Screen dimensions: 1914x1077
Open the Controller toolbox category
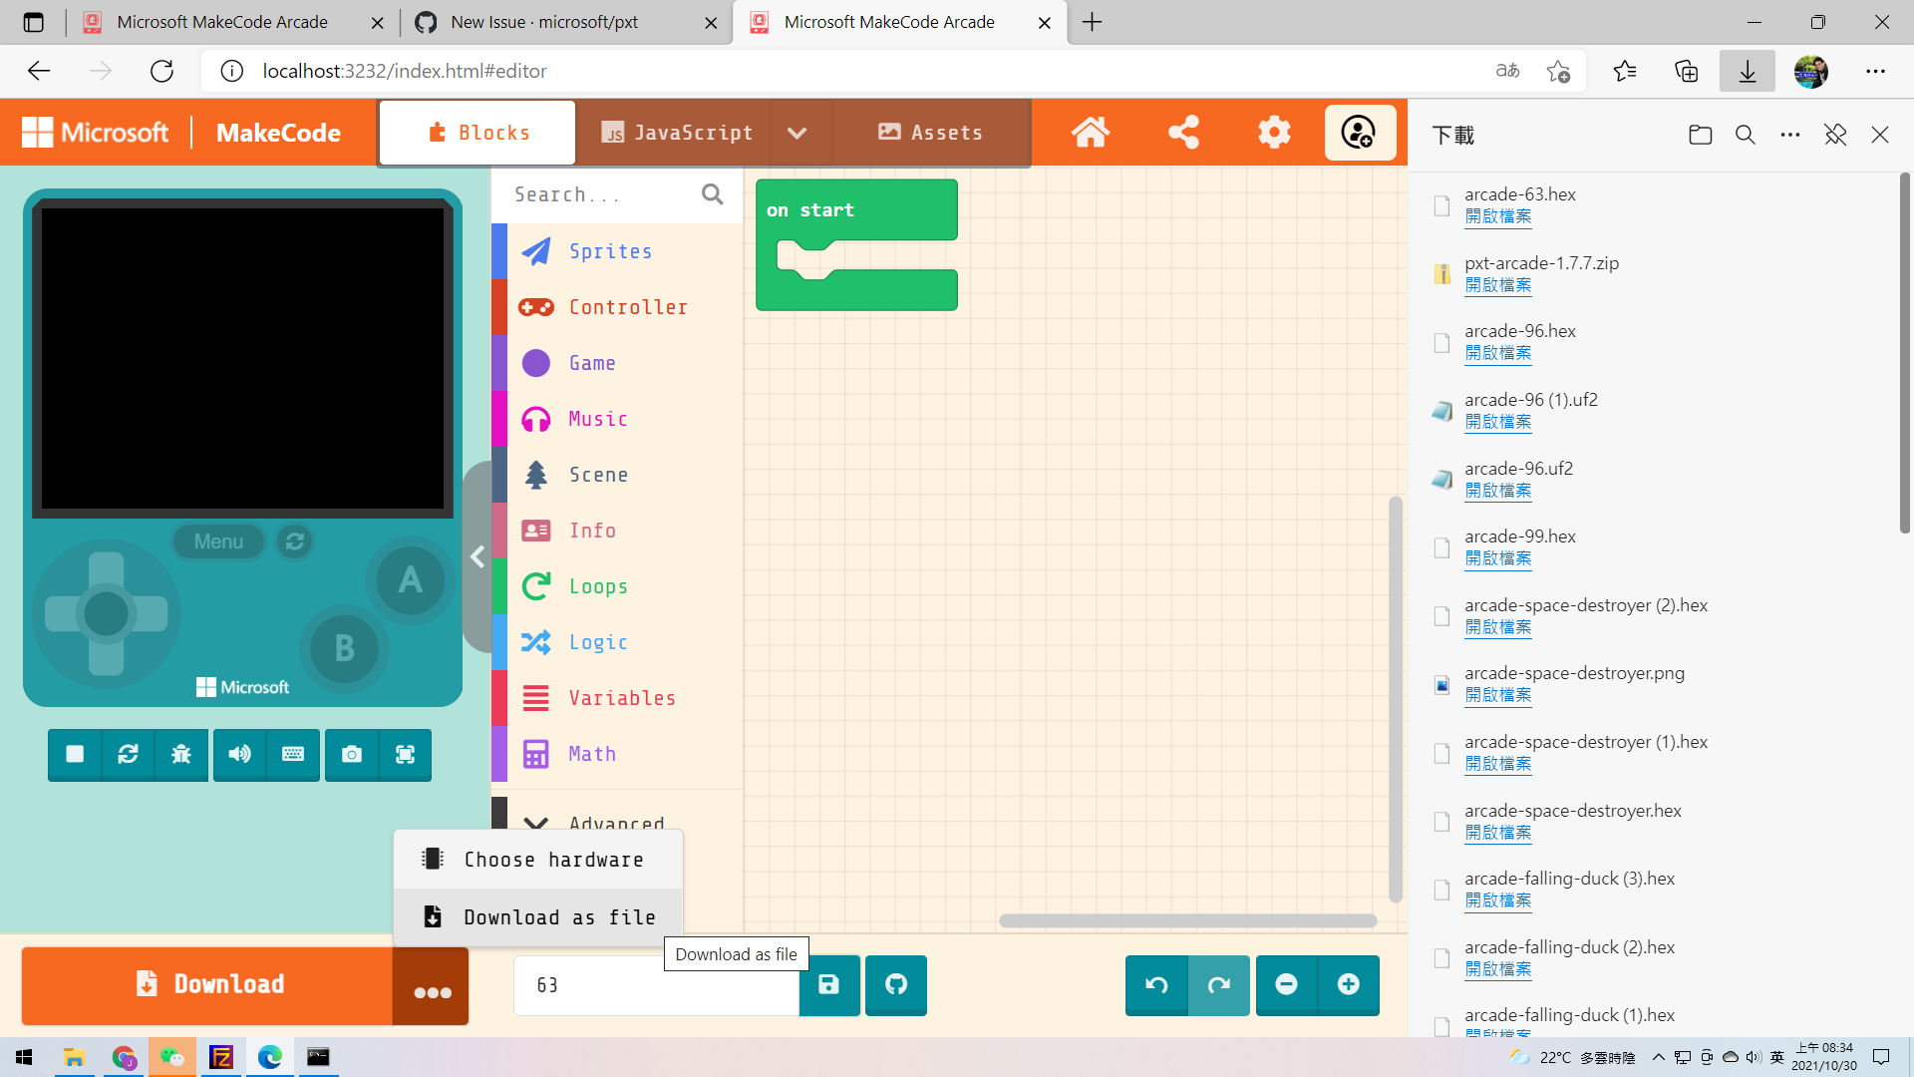click(x=616, y=307)
